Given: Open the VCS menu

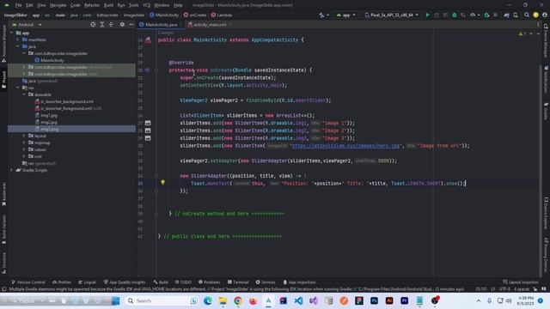Looking at the screenshot, I should click(x=146, y=5).
